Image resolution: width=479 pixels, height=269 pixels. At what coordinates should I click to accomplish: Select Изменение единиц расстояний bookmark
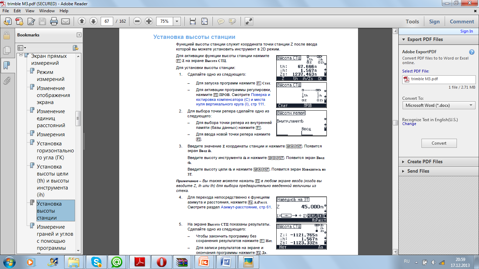point(51,118)
